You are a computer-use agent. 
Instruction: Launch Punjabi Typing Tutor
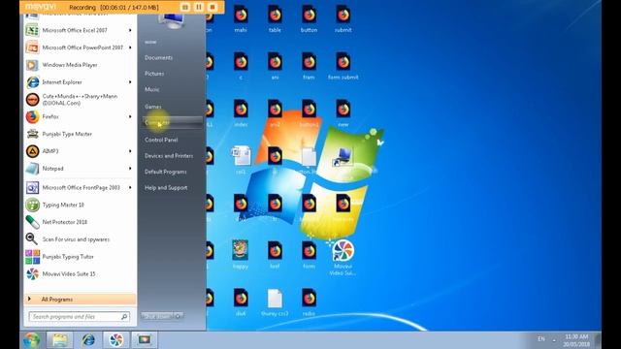80,256
